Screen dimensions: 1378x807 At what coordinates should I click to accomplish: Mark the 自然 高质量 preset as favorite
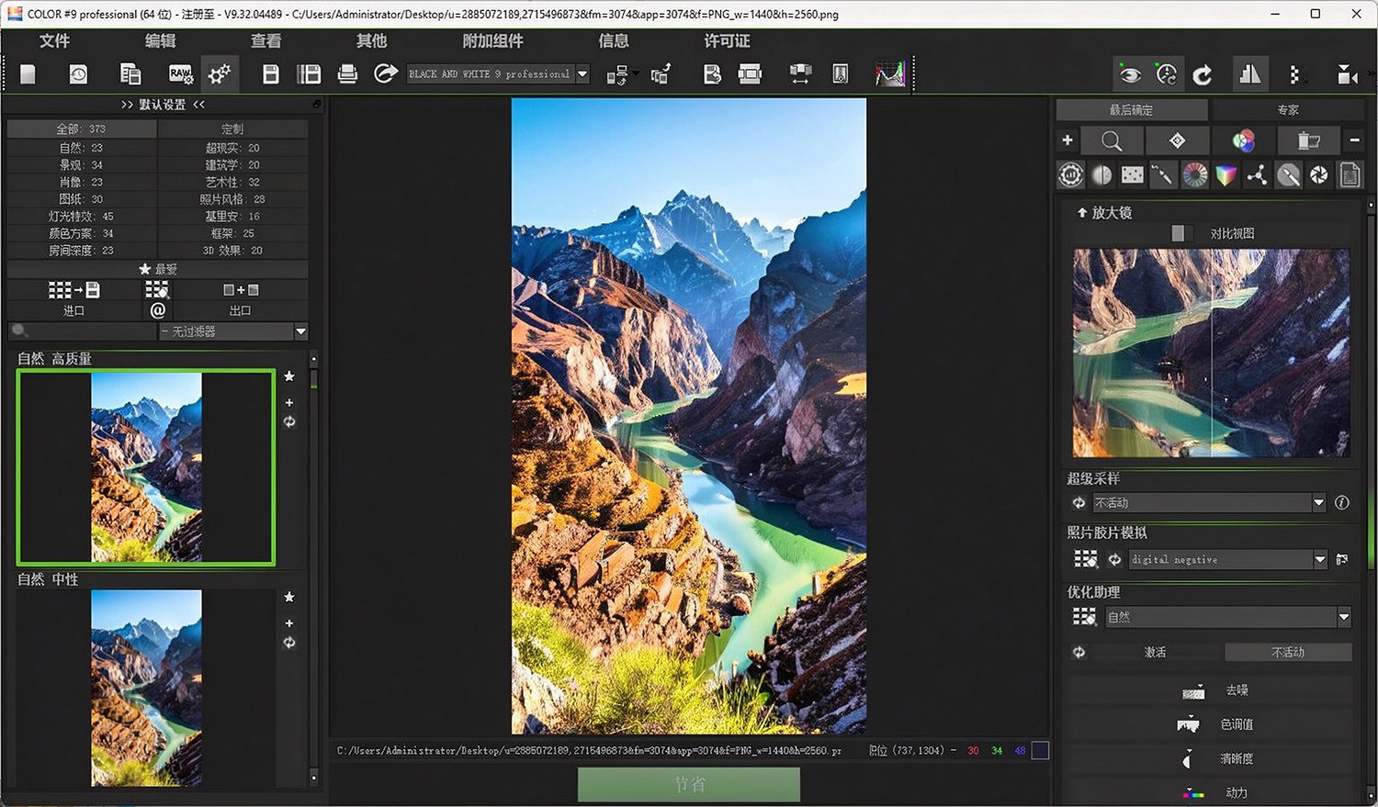289,376
